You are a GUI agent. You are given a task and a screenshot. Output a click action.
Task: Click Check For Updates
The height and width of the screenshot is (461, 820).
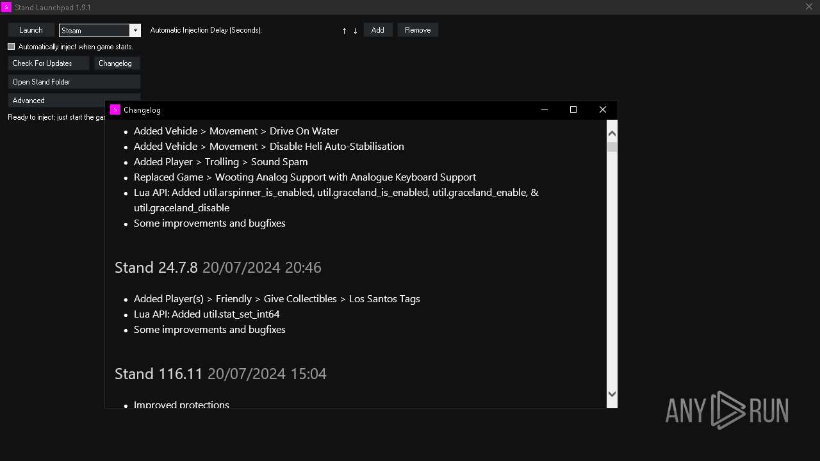(49, 63)
